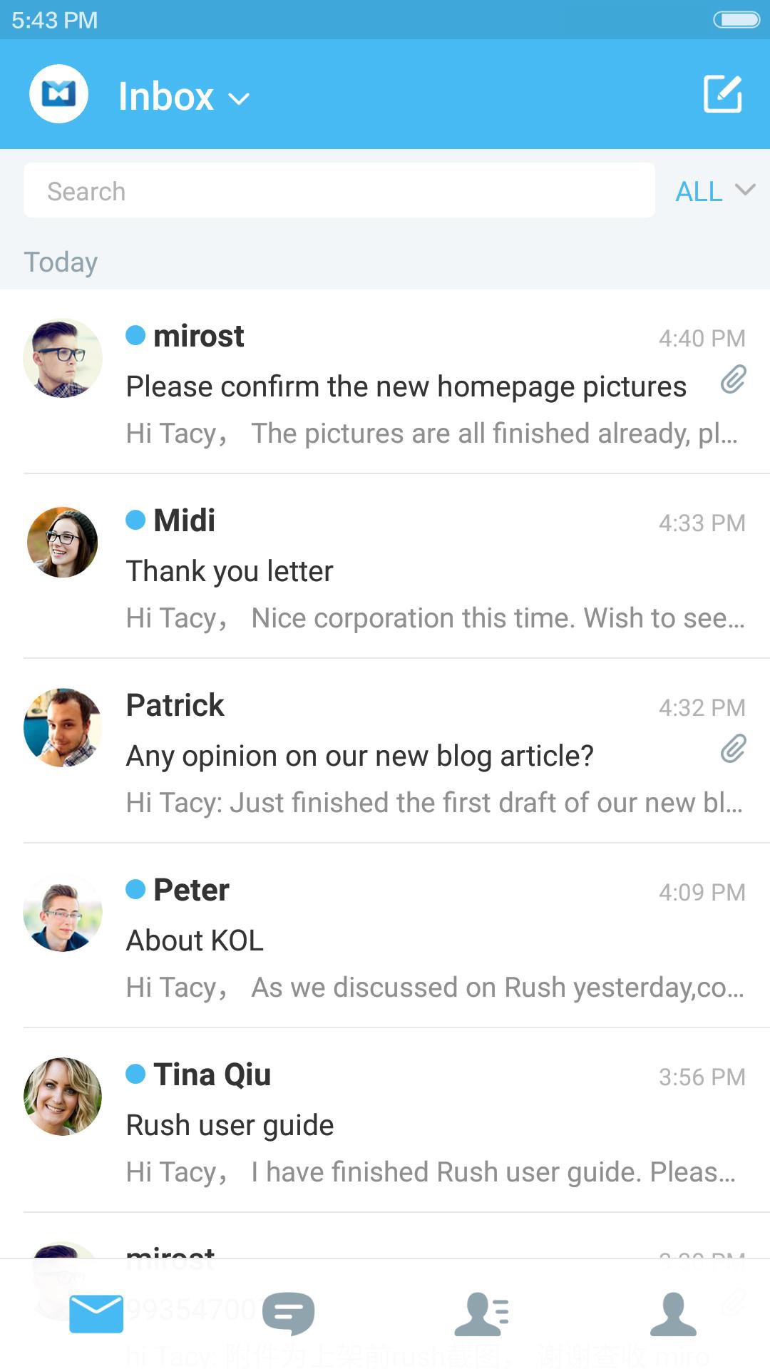Image resolution: width=770 pixels, height=1369 pixels.
Task: Open the compose new email icon
Action: click(723, 93)
